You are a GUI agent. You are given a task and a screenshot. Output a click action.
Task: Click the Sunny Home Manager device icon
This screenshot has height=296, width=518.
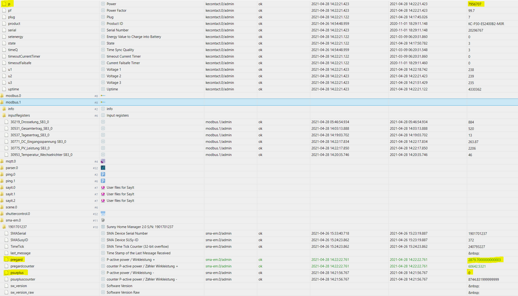(103, 227)
